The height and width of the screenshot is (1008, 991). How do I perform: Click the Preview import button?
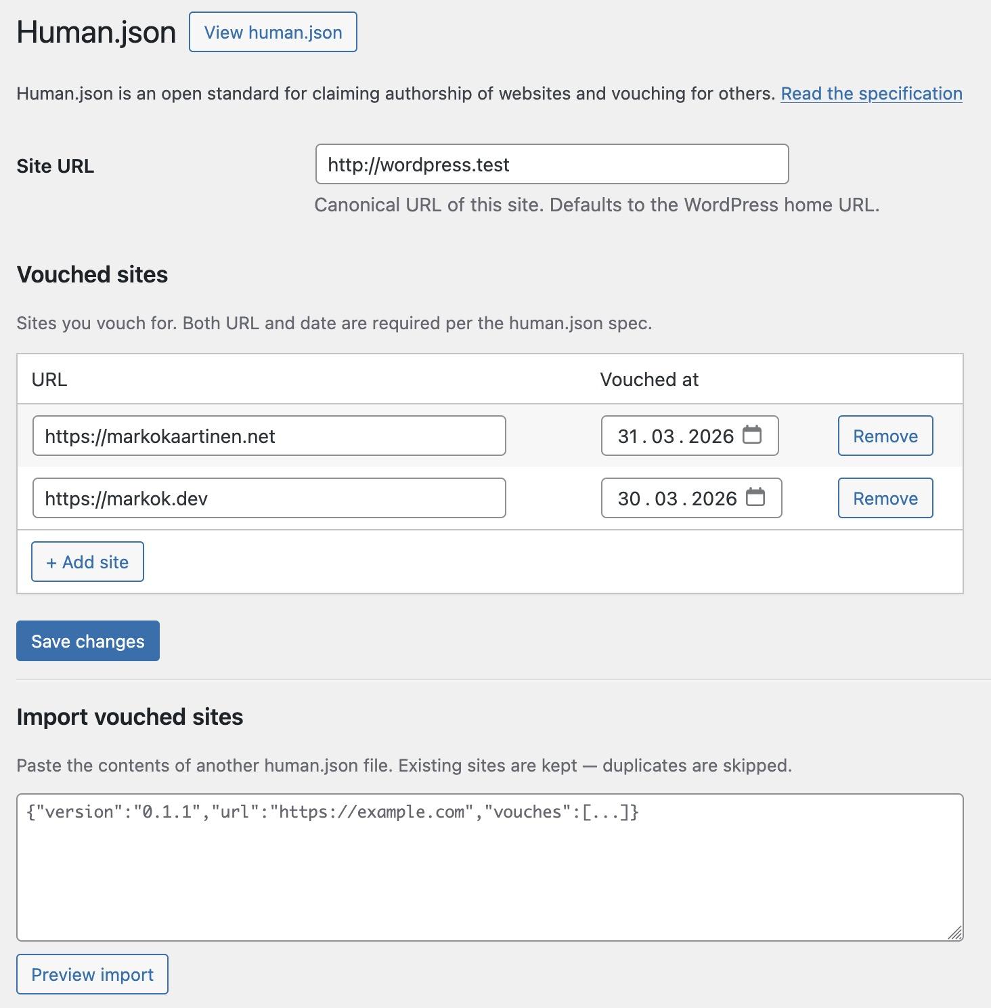coord(92,974)
